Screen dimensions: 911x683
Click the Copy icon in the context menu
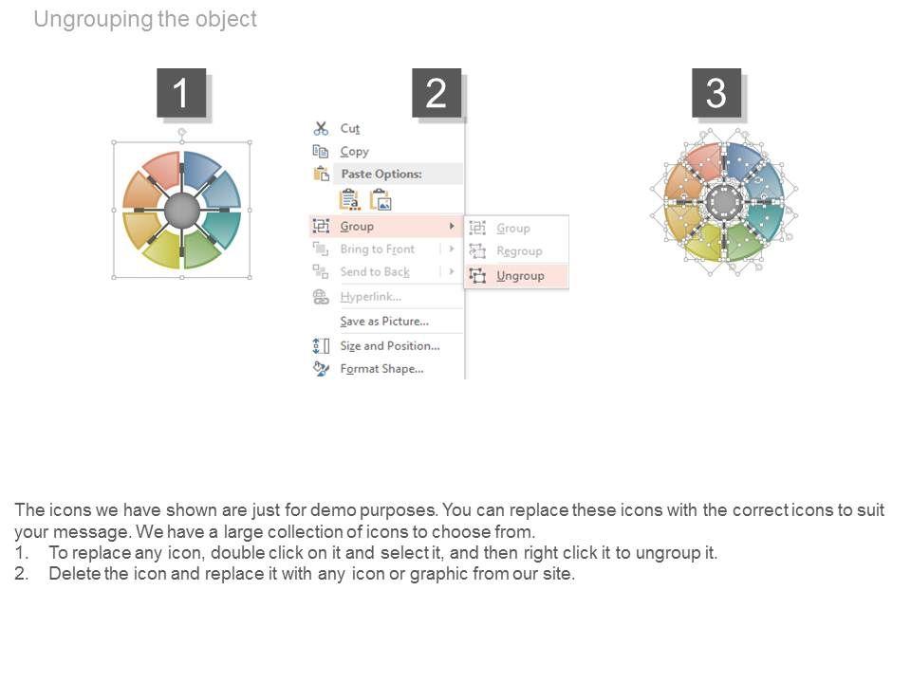pos(321,152)
